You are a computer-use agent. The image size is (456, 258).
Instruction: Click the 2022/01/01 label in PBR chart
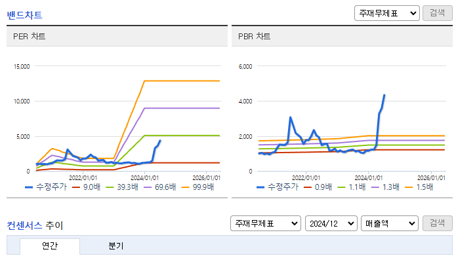[x=306, y=178]
